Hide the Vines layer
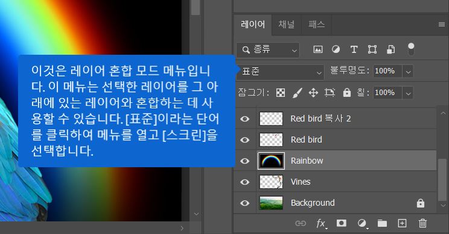Viewport: 449px width, 234px height. click(x=244, y=182)
